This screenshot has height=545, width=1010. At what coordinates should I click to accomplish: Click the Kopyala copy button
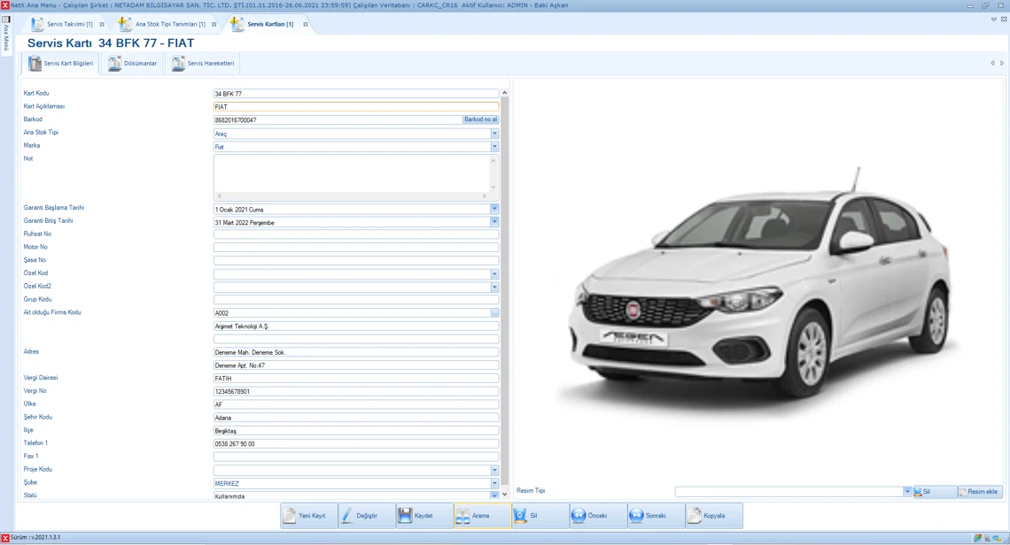[713, 516]
